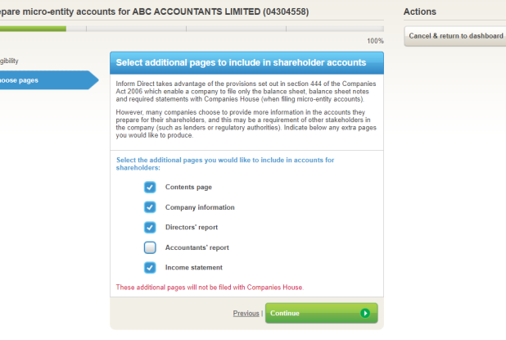Disable the Income statement checkbox

[x=150, y=267]
